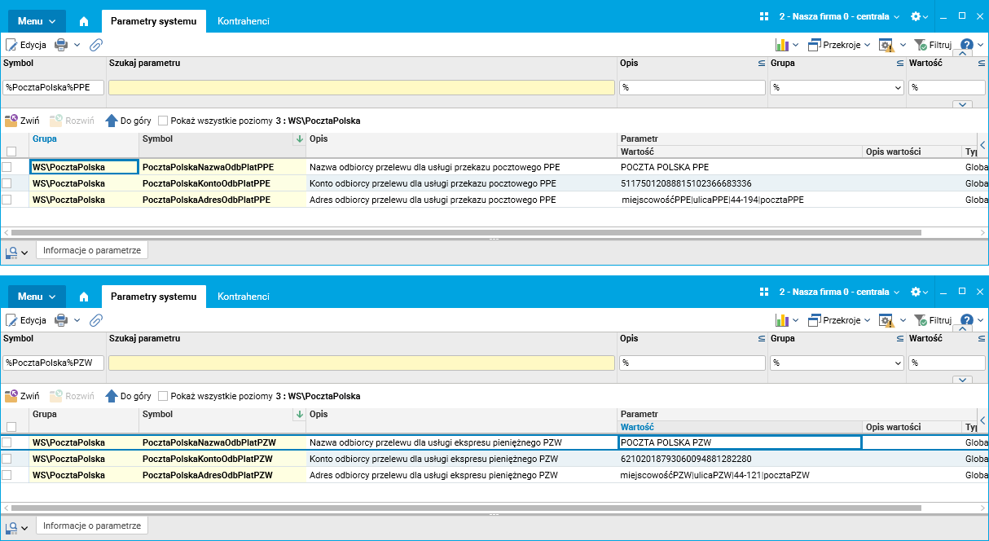The width and height of the screenshot is (989, 541).
Task: Switch to the Kontrahenci tab in the PPE window
Action: coord(243,21)
